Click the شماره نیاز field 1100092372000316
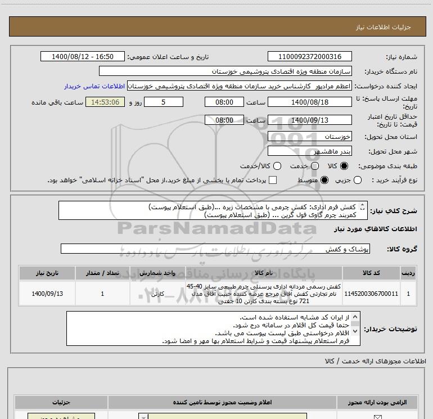Image resolution: width=433 pixels, height=419 pixels. tap(309, 57)
